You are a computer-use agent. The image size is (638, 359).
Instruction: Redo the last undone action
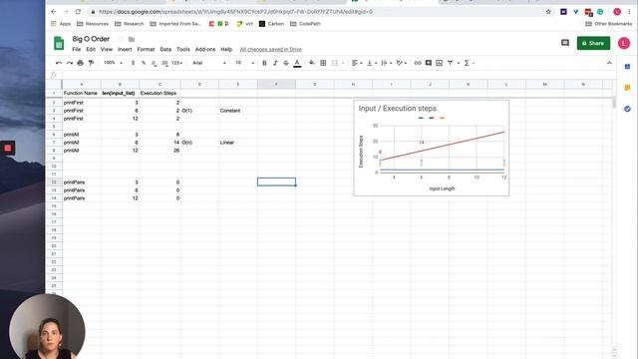pyautogui.click(x=70, y=63)
